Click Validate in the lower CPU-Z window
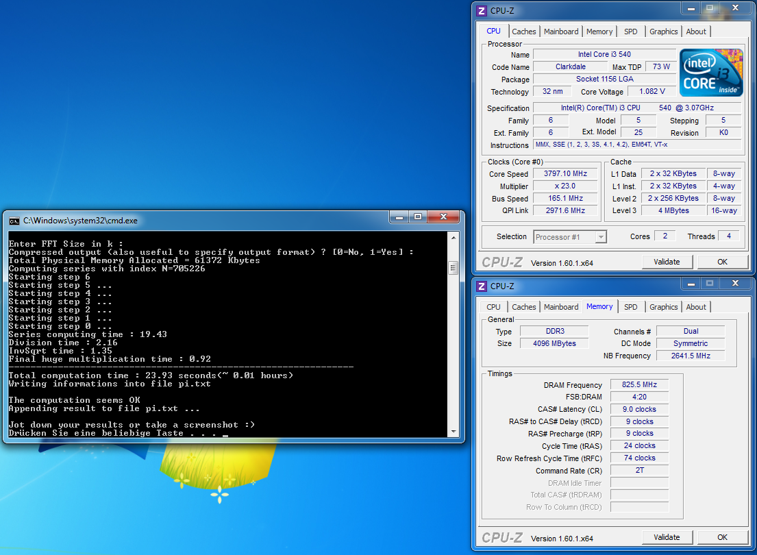The width and height of the screenshot is (757, 555). 667,537
